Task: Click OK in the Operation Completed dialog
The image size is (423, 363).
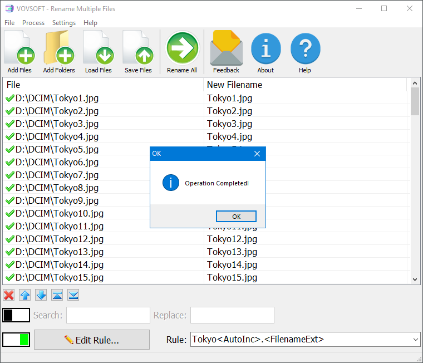Action: (x=236, y=217)
